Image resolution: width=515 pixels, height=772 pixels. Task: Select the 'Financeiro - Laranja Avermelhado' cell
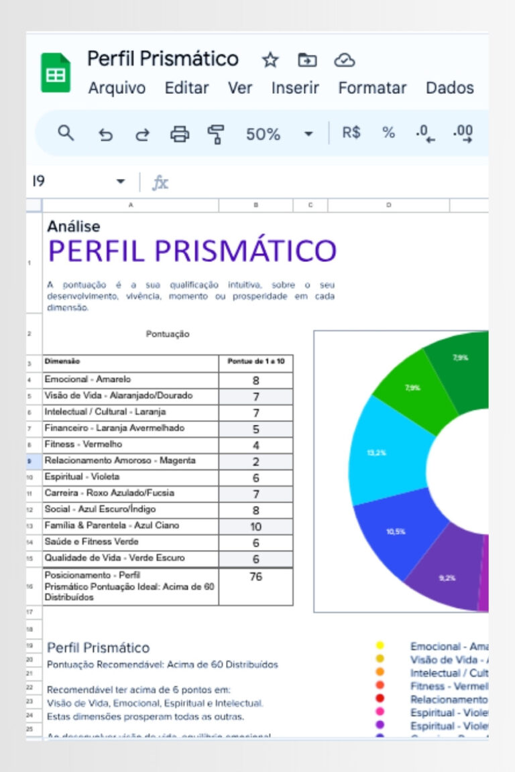(131, 428)
